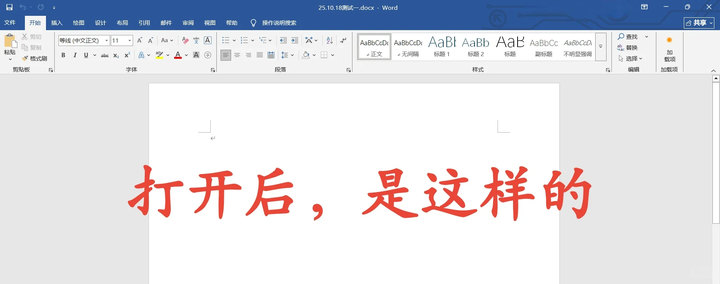Justify the paragraph text
The height and width of the screenshot is (284, 720).
(260, 55)
